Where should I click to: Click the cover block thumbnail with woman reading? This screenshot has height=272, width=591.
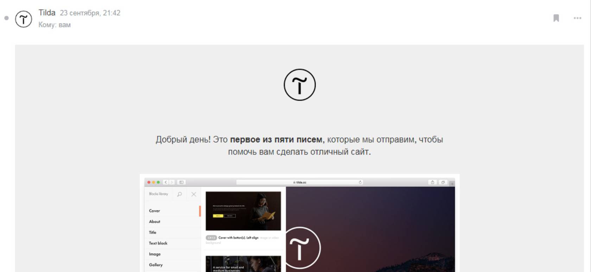[243, 211]
